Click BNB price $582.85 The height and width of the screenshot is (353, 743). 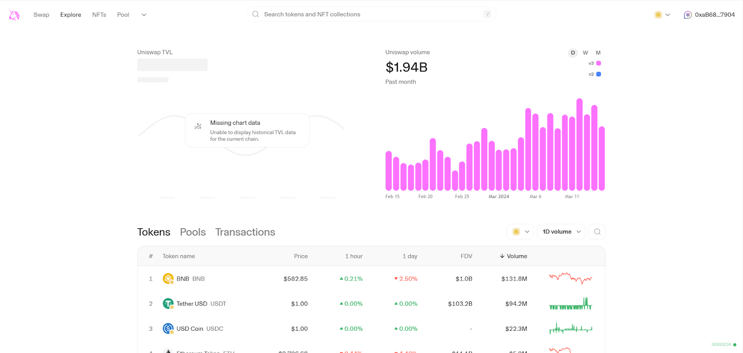(296, 279)
